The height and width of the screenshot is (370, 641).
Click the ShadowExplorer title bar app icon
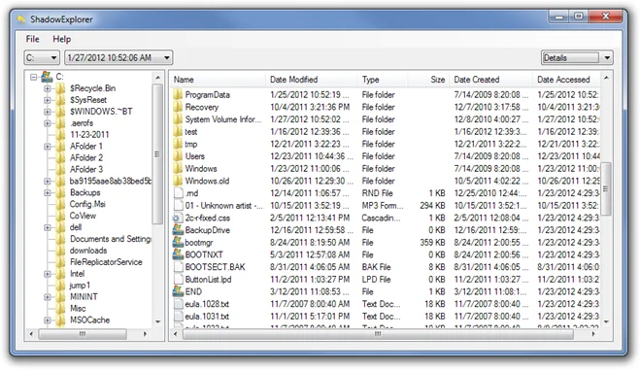21,18
